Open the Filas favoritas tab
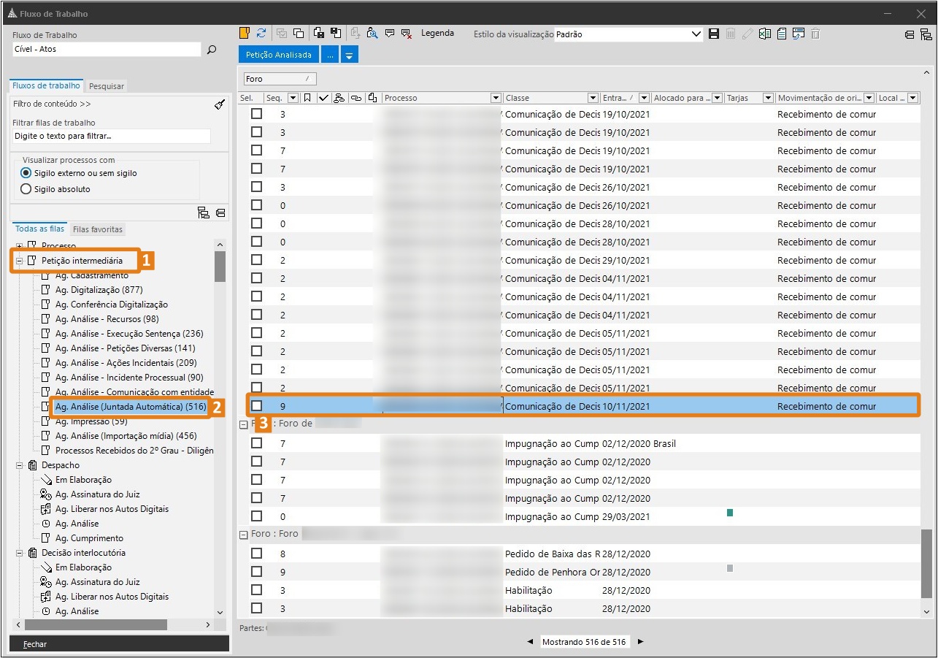The height and width of the screenshot is (658, 938). point(98,229)
